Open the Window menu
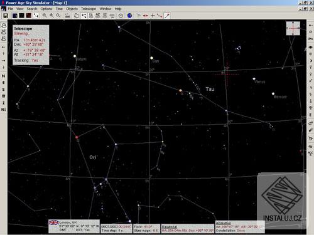This screenshot has width=314, height=235. [106, 9]
